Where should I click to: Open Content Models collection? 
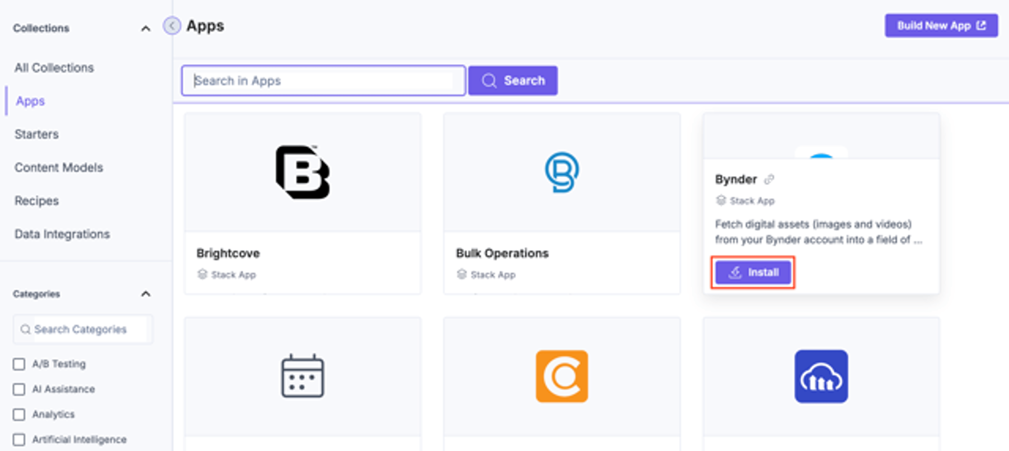(x=59, y=168)
